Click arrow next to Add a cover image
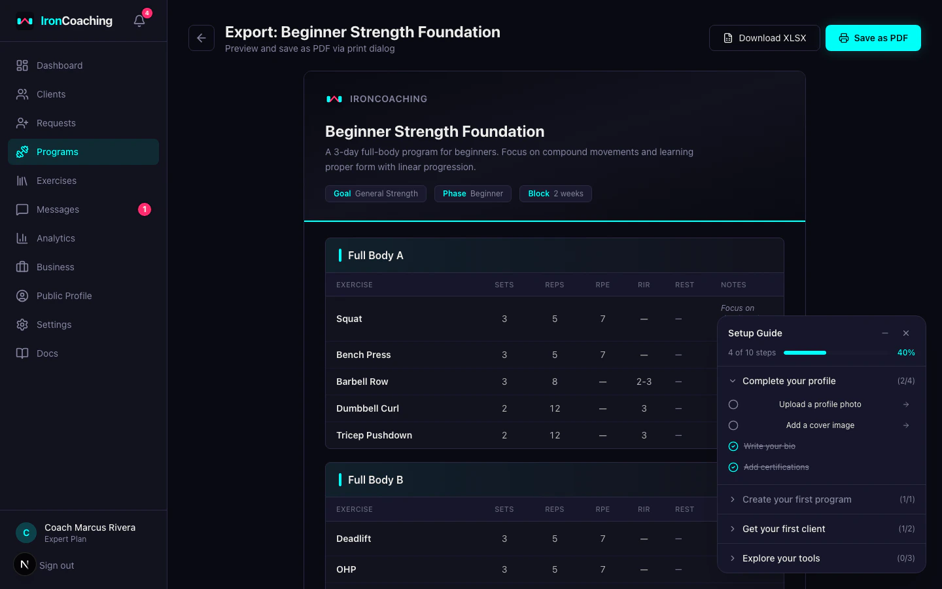 coord(906,425)
